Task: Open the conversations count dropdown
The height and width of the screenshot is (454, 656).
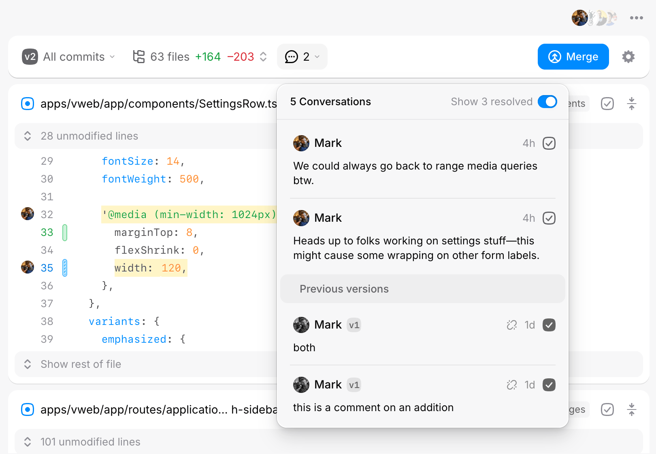Action: (x=302, y=57)
